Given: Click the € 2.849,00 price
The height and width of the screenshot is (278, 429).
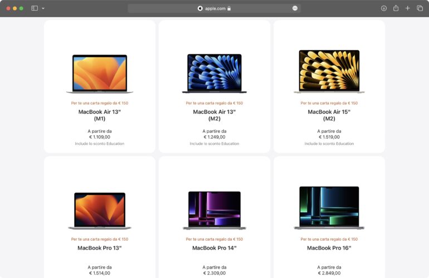Looking at the screenshot, I should point(329,273).
